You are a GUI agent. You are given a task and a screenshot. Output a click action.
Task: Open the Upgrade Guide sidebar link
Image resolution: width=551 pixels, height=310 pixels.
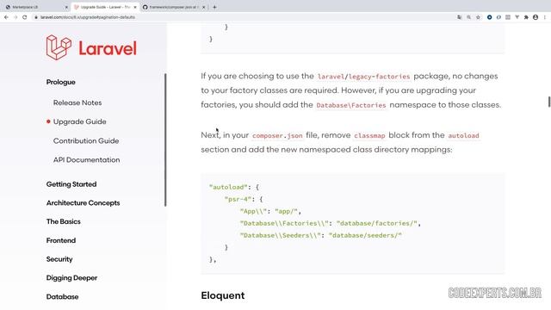click(80, 121)
